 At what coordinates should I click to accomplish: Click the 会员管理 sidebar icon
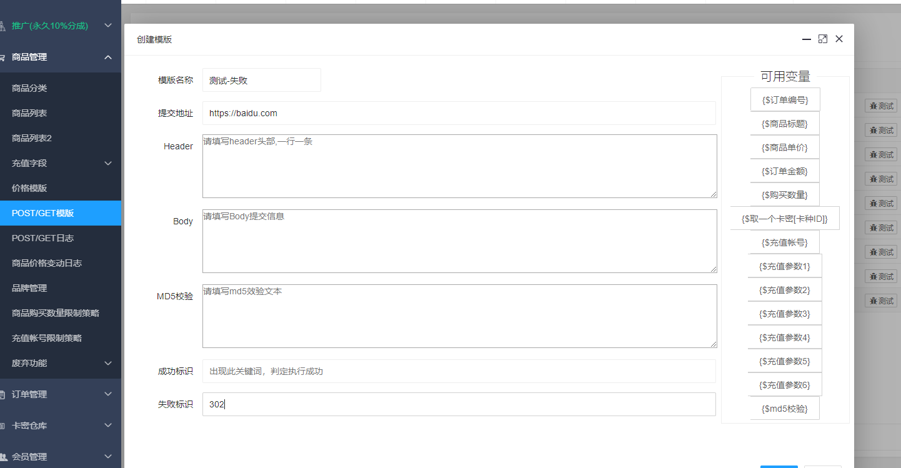click(2, 457)
